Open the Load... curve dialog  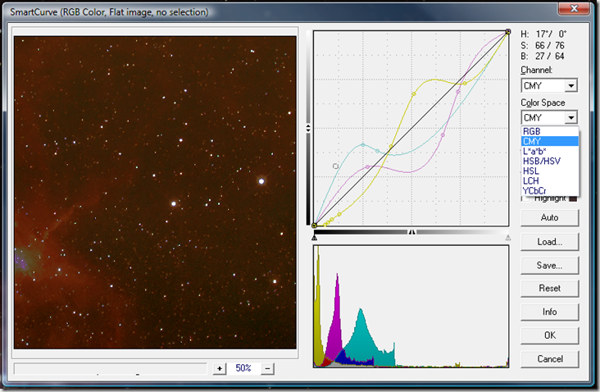tap(549, 242)
